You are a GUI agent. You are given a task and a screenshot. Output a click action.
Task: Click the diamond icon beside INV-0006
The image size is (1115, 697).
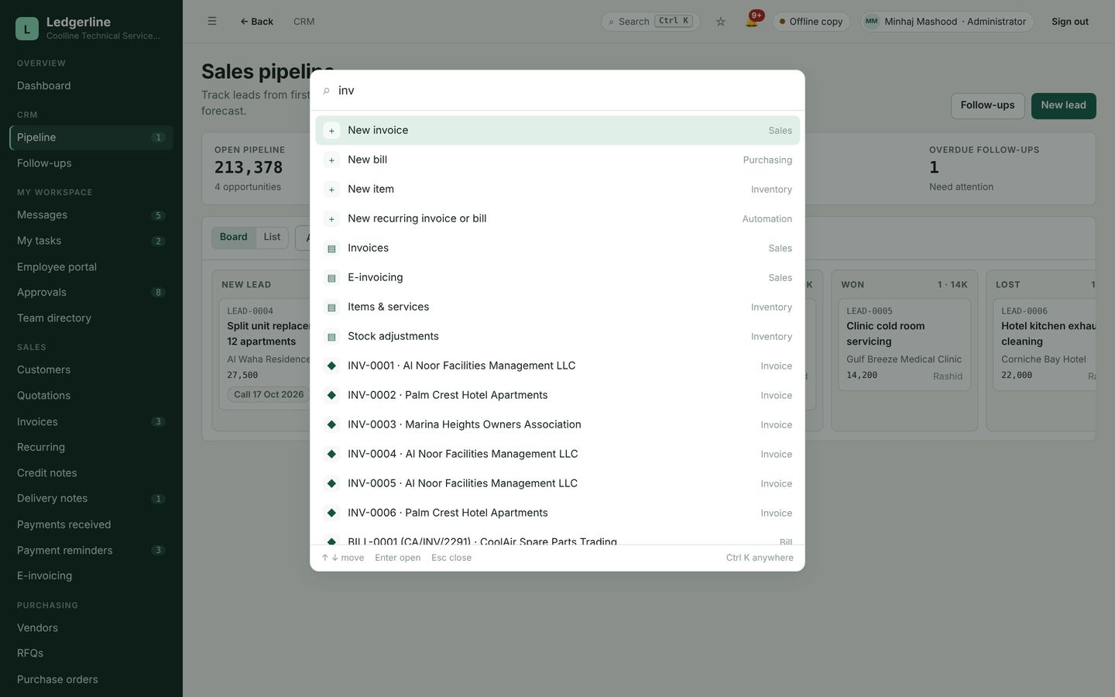pos(331,513)
